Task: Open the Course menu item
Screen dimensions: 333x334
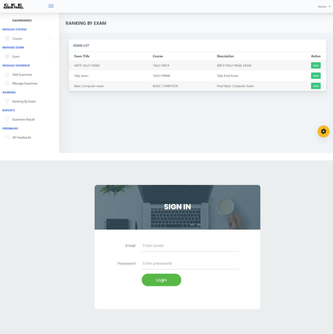Action: point(17,39)
